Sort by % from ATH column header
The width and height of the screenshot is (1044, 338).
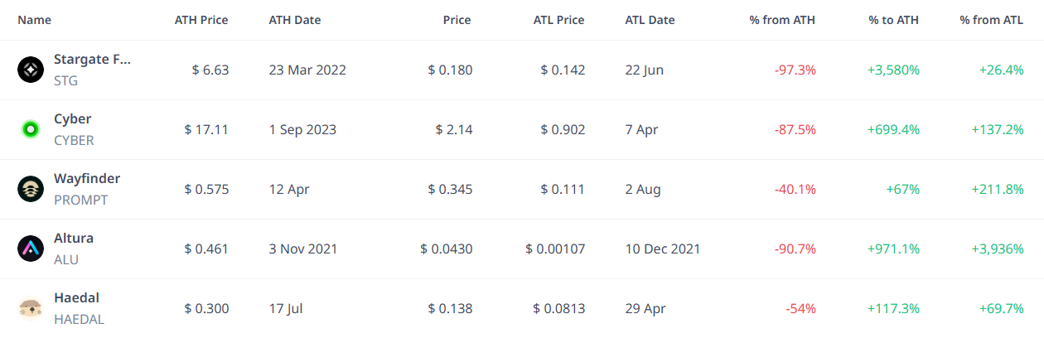click(x=782, y=20)
